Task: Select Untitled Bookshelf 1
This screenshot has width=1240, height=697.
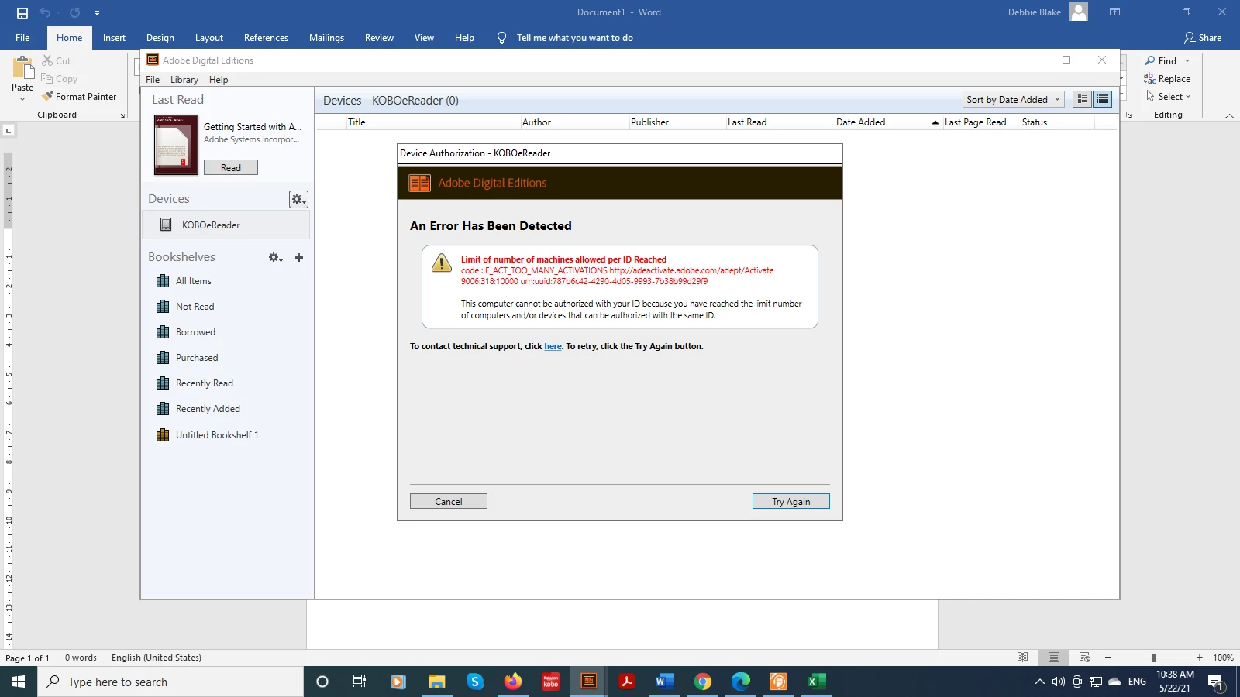Action: pyautogui.click(x=217, y=435)
